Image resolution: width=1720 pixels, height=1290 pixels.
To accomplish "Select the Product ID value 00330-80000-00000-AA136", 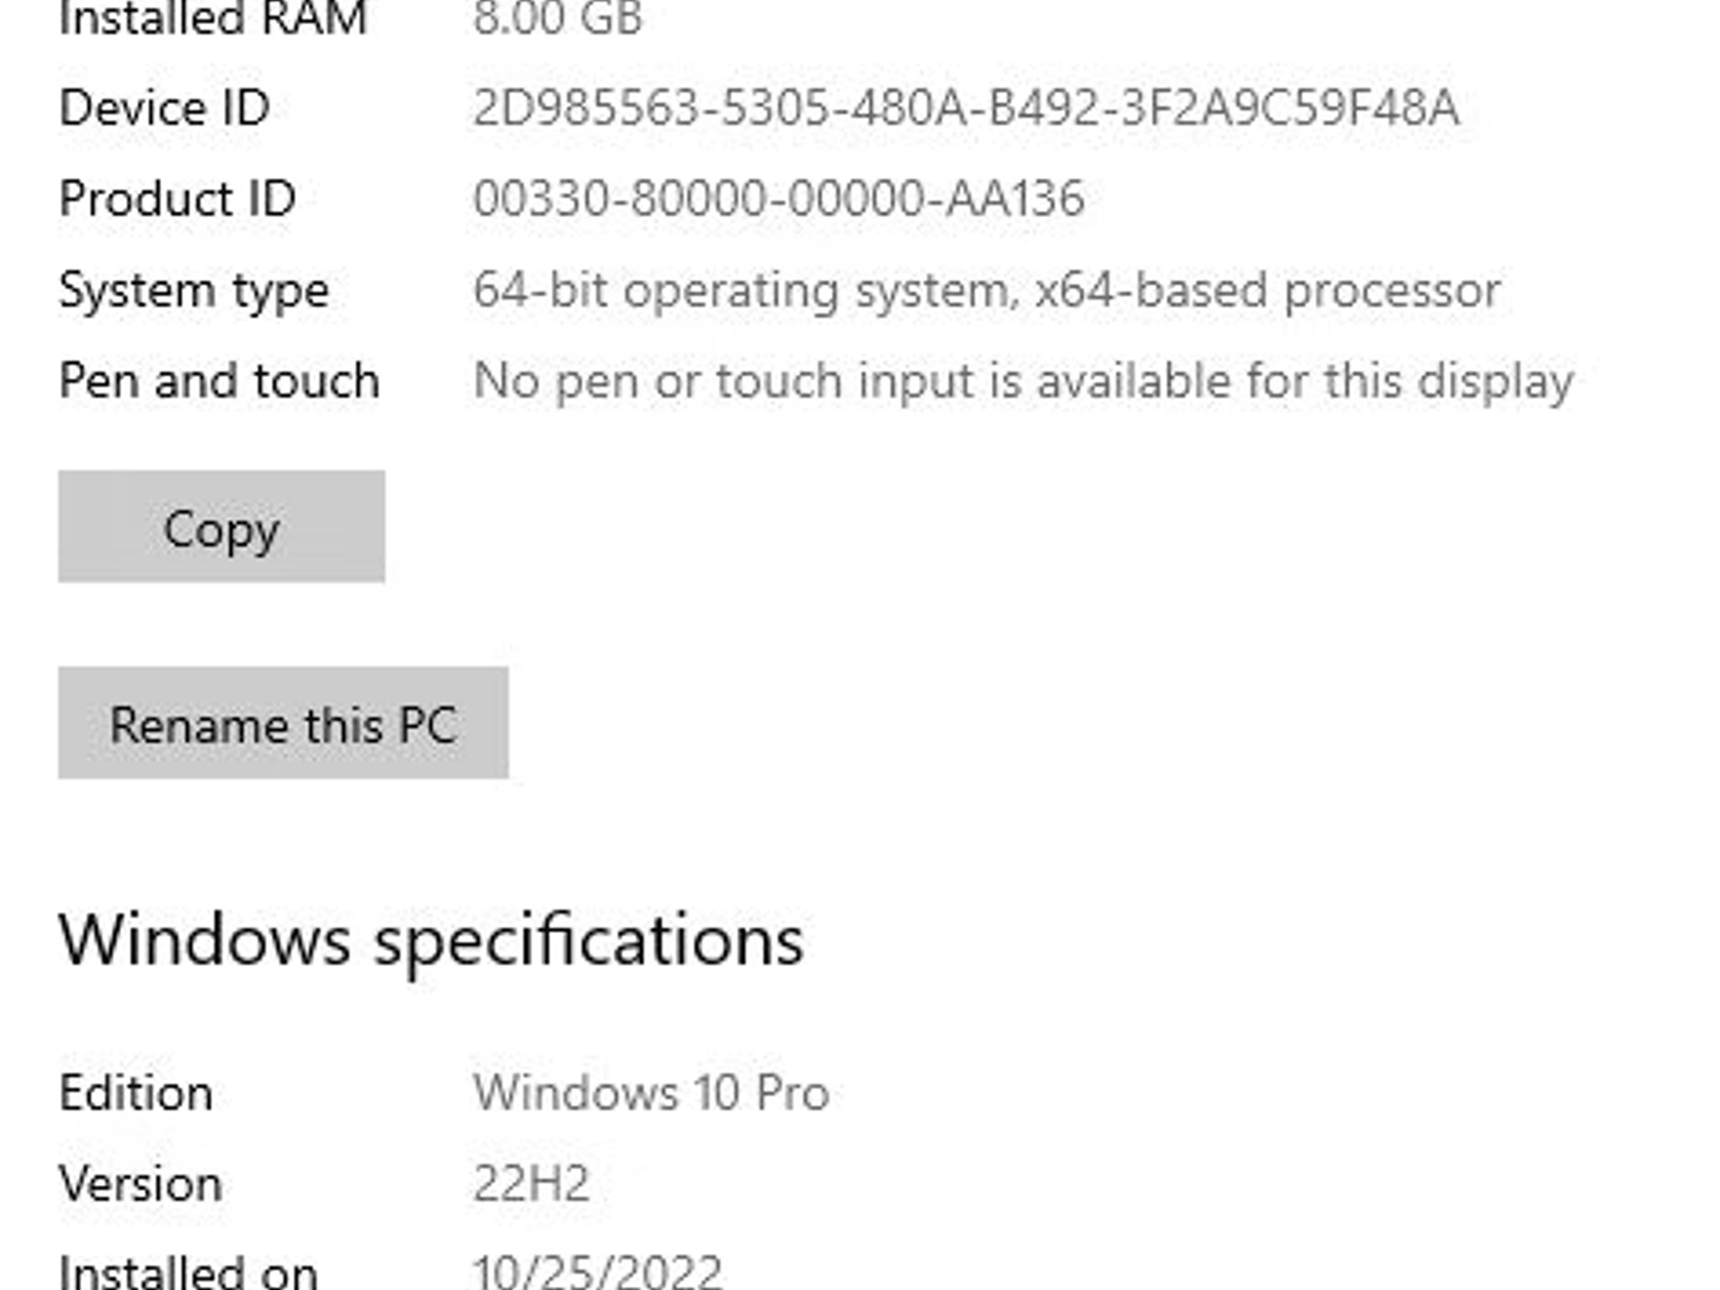I will (x=779, y=199).
